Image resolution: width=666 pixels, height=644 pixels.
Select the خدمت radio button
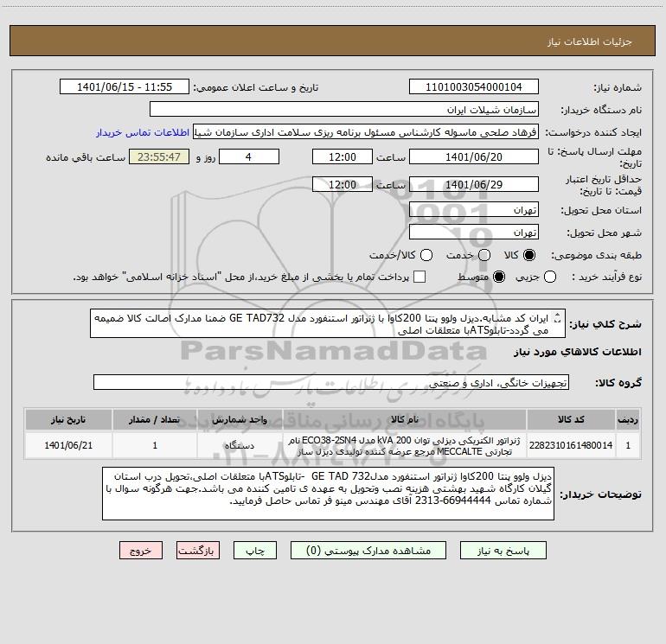coord(484,255)
